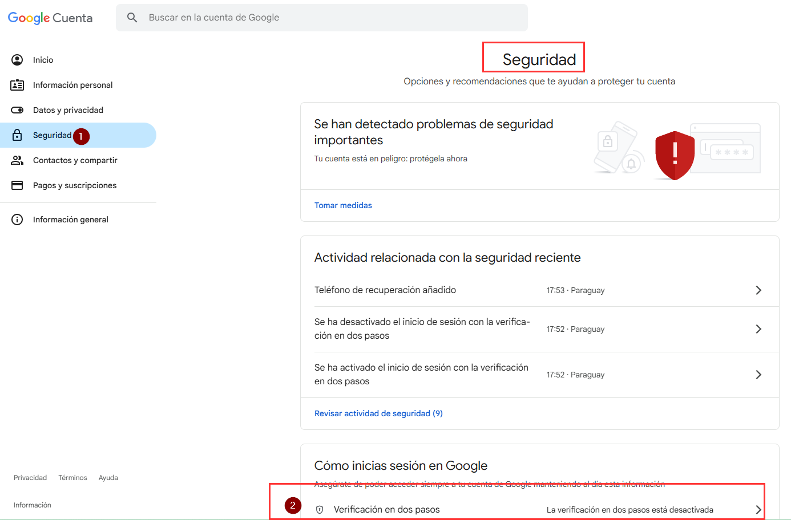791x520 pixels.
Task: Click 'Se han detectado problemas de seguridad importantes' heading
Action: tap(434, 132)
